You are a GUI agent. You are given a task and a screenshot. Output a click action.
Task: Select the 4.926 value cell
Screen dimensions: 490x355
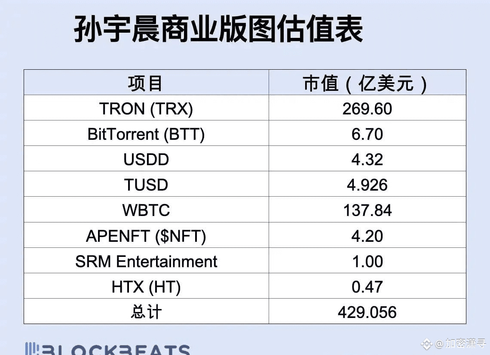(367, 185)
